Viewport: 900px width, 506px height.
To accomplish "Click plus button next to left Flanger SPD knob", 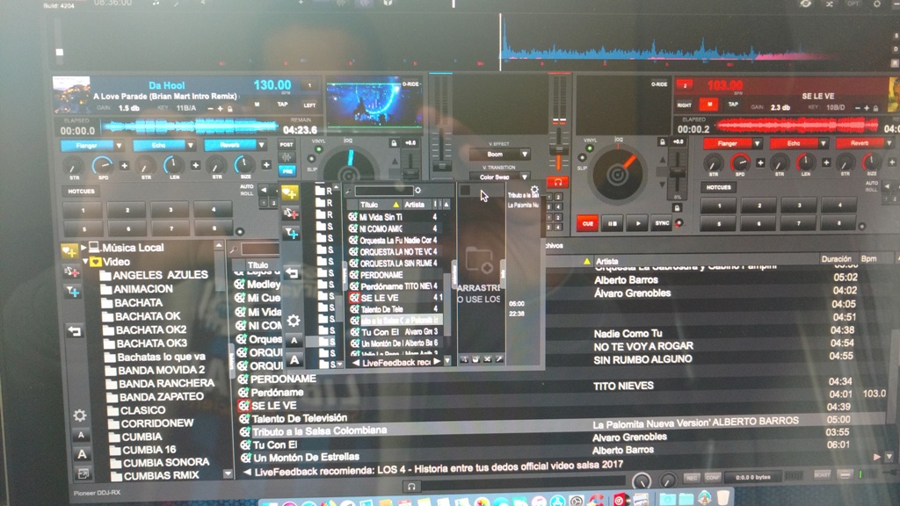I will [x=125, y=166].
